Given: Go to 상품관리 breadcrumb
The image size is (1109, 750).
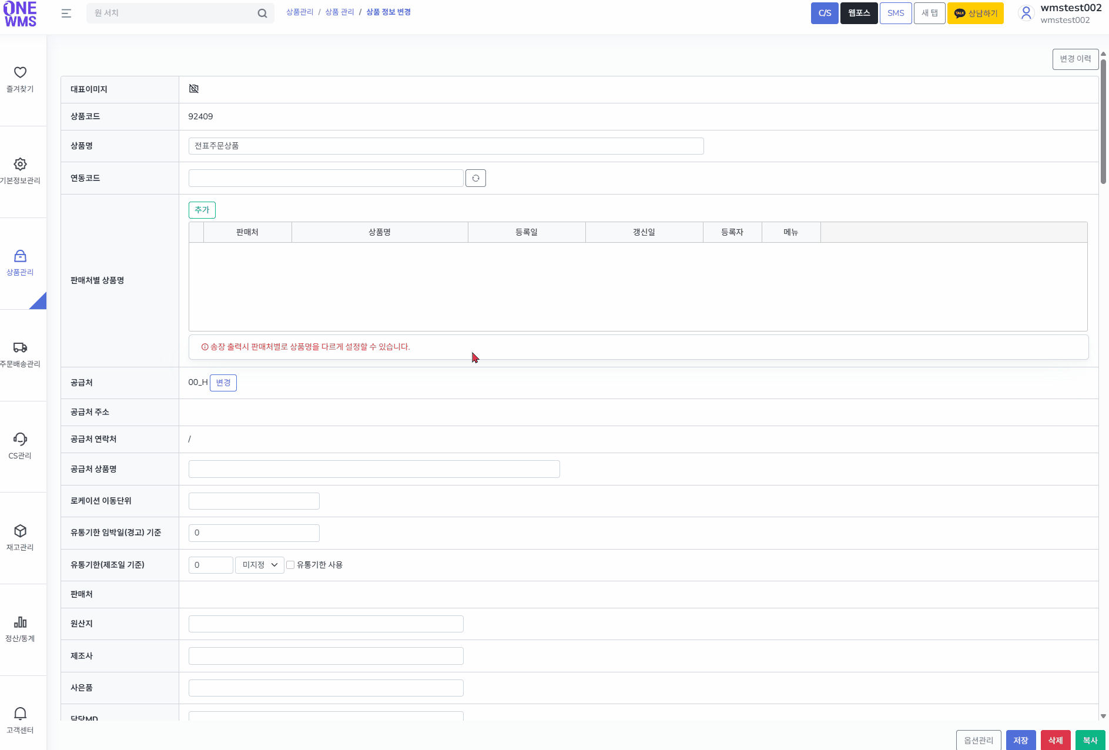Looking at the screenshot, I should point(300,12).
